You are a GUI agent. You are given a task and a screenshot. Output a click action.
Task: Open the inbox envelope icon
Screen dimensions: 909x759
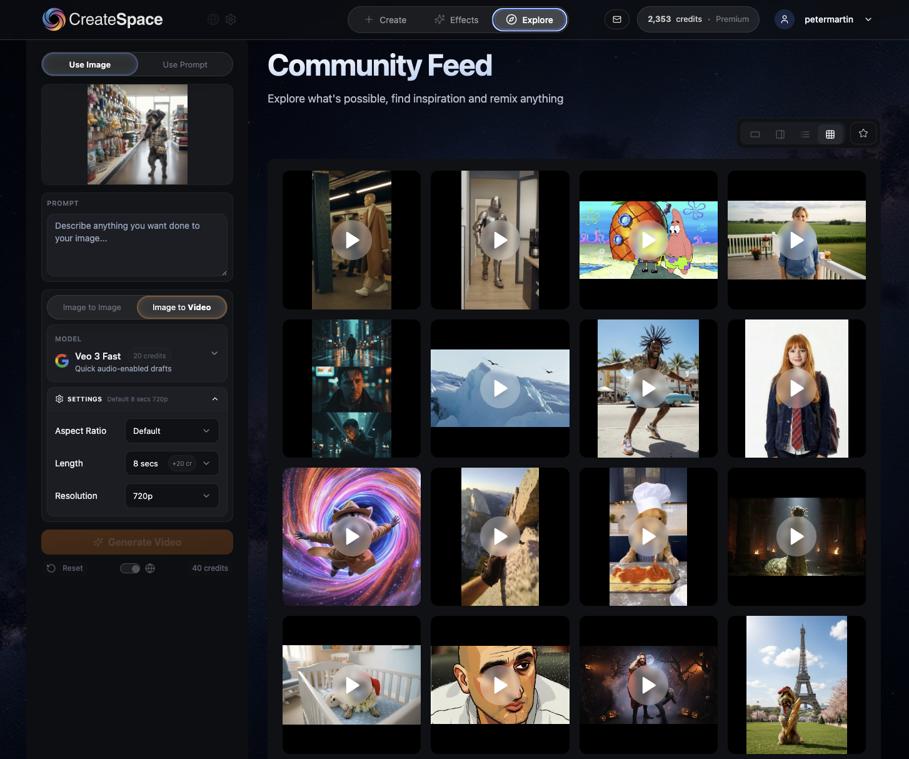[x=617, y=19]
